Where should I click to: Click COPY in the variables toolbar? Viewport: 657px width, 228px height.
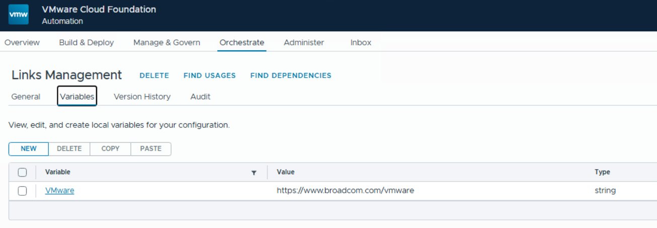coord(110,149)
